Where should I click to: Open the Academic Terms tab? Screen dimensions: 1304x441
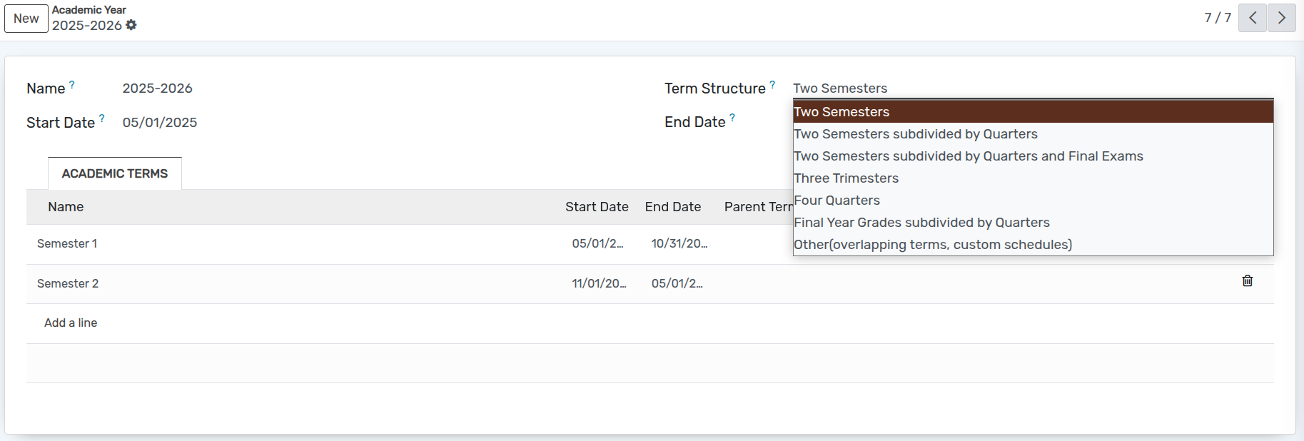(x=115, y=173)
